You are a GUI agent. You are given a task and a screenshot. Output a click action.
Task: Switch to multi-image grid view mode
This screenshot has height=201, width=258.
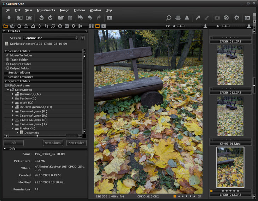pyautogui.click(x=92, y=26)
